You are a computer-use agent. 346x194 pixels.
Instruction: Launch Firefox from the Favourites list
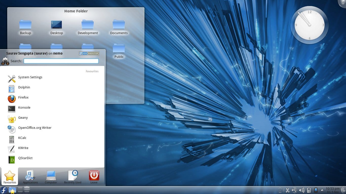[23, 98]
